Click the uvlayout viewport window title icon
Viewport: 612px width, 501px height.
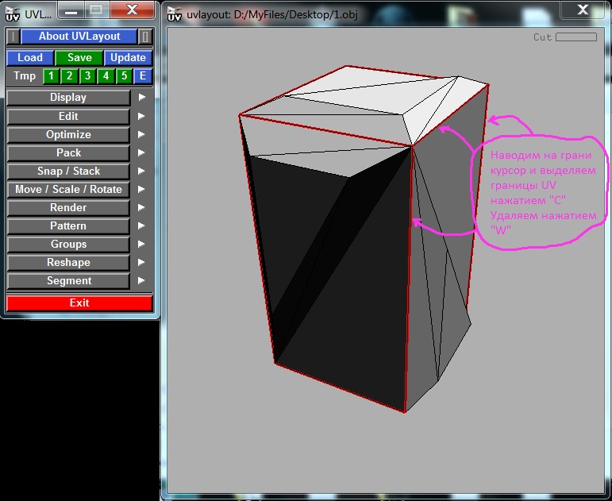(x=173, y=14)
